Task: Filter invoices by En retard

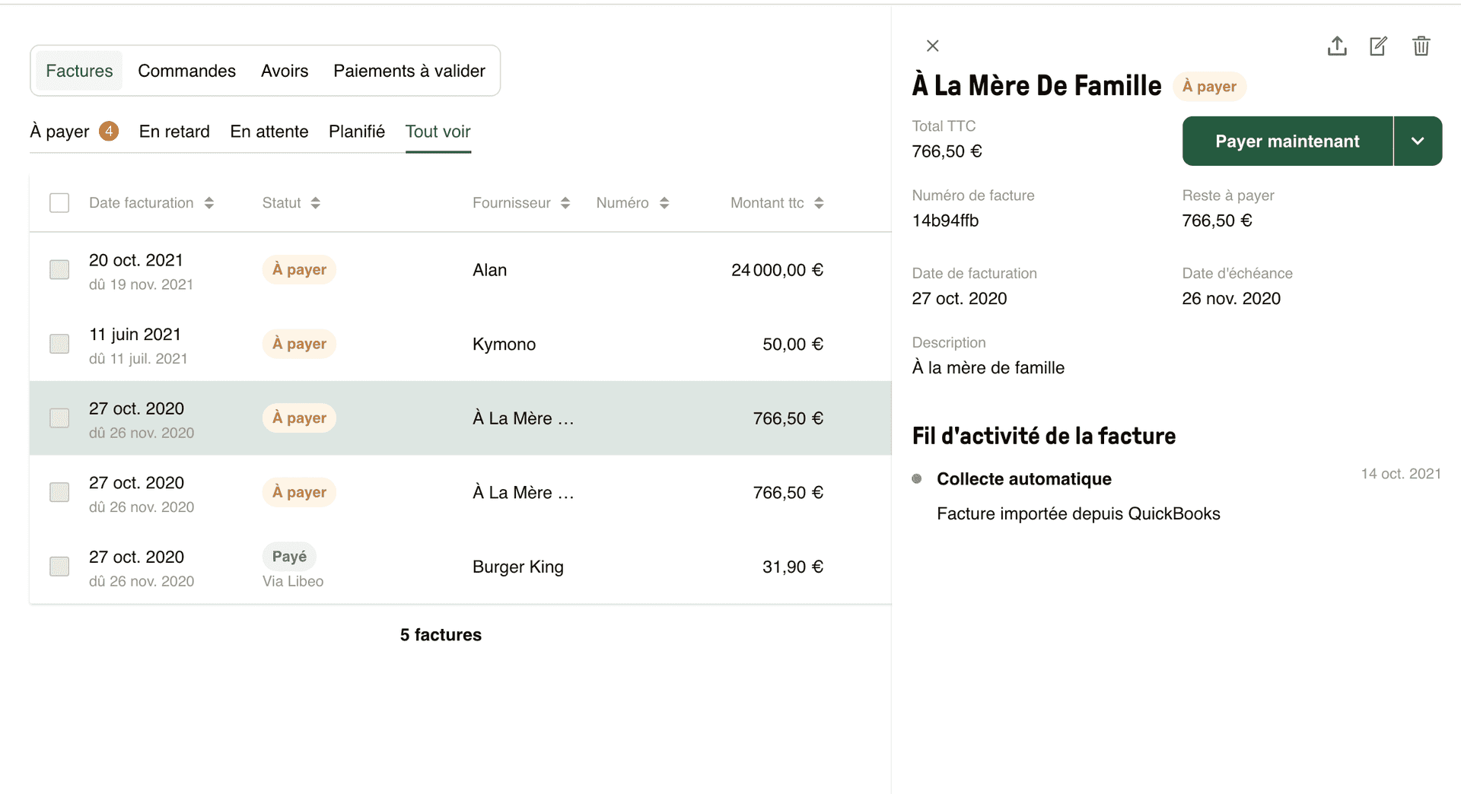Action: (174, 131)
